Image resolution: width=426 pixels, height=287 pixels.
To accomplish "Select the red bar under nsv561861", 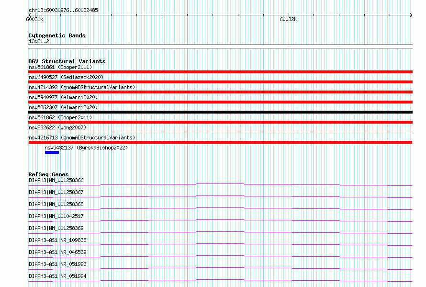I will pyautogui.click(x=220, y=72).
